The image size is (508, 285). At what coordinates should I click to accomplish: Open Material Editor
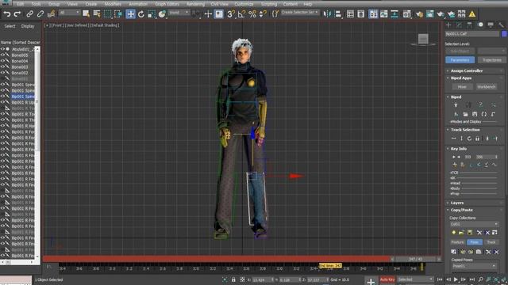click(407, 14)
